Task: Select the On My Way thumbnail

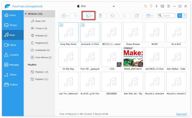Action: 68,57
